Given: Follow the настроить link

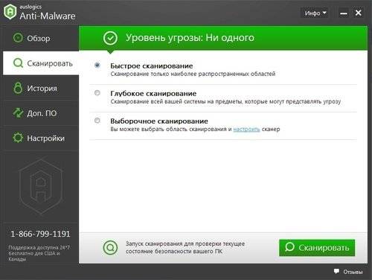Looking at the screenshot, I should (x=246, y=129).
